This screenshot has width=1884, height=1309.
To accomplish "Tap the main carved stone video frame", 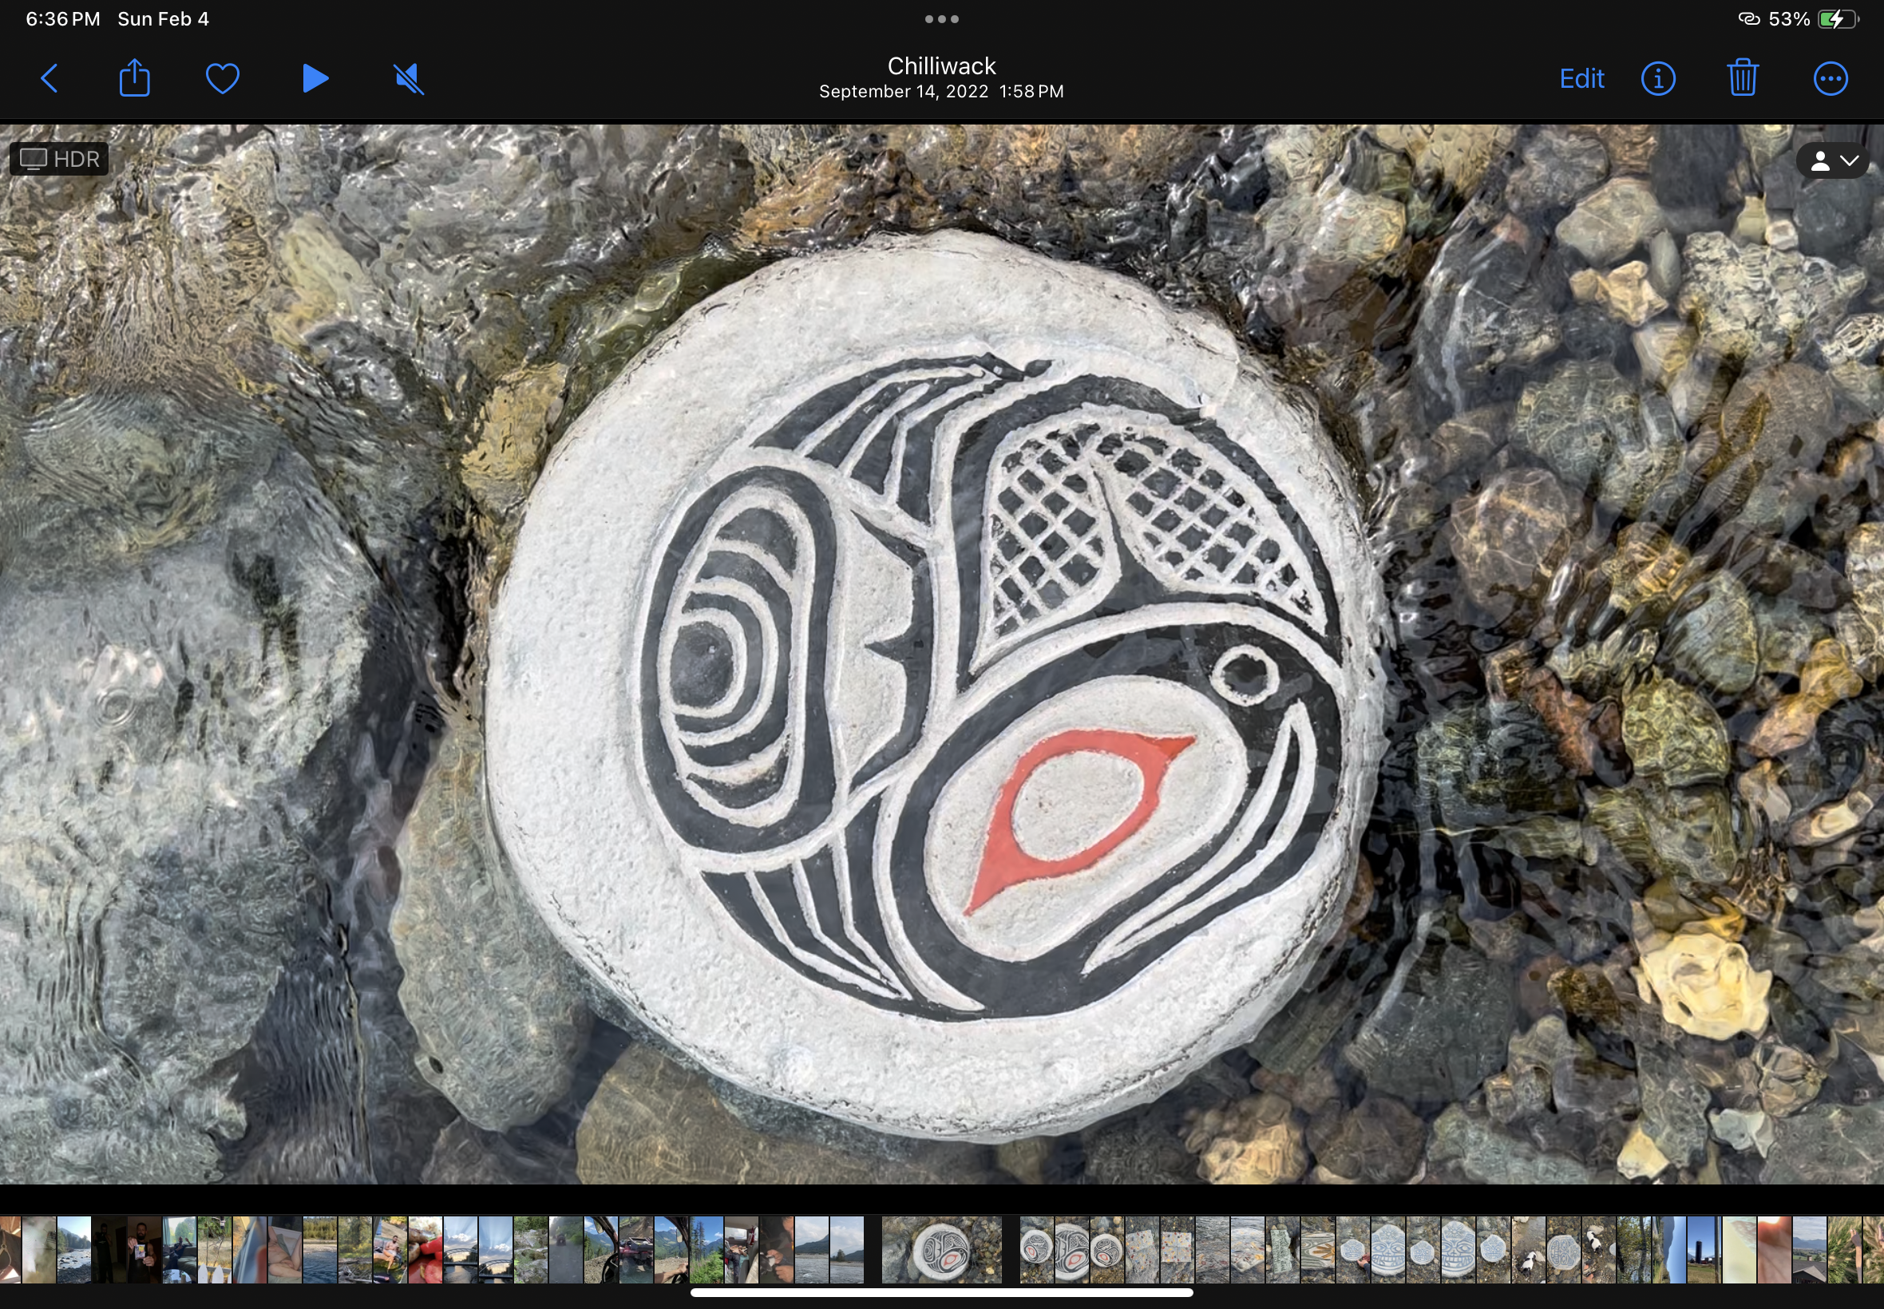I will (x=941, y=654).
